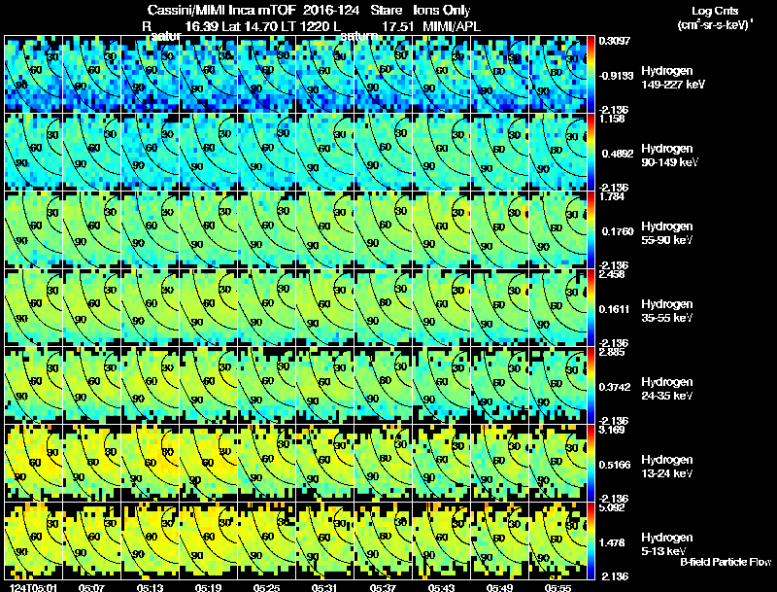Image resolution: width=777 pixels, height=592 pixels.
Task: Click the 5.092 color scale value
Action: tap(612, 507)
